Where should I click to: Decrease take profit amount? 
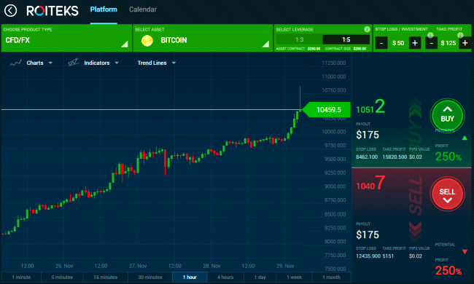pos(432,43)
